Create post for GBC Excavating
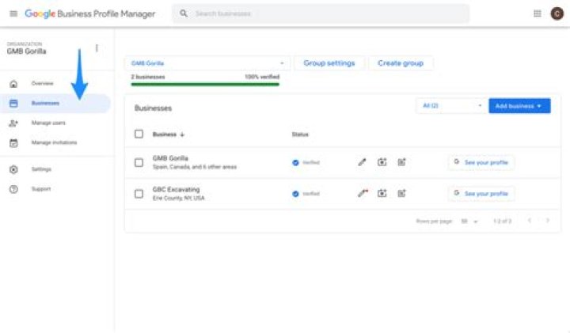Viewport: 570px width, 333px height. (x=401, y=193)
